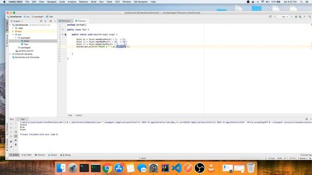This screenshot has height=175, width=312.
Task: Start debugging with the green bug icon
Action: pos(296,17)
